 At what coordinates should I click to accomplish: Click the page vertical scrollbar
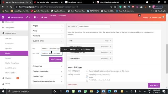167,59
